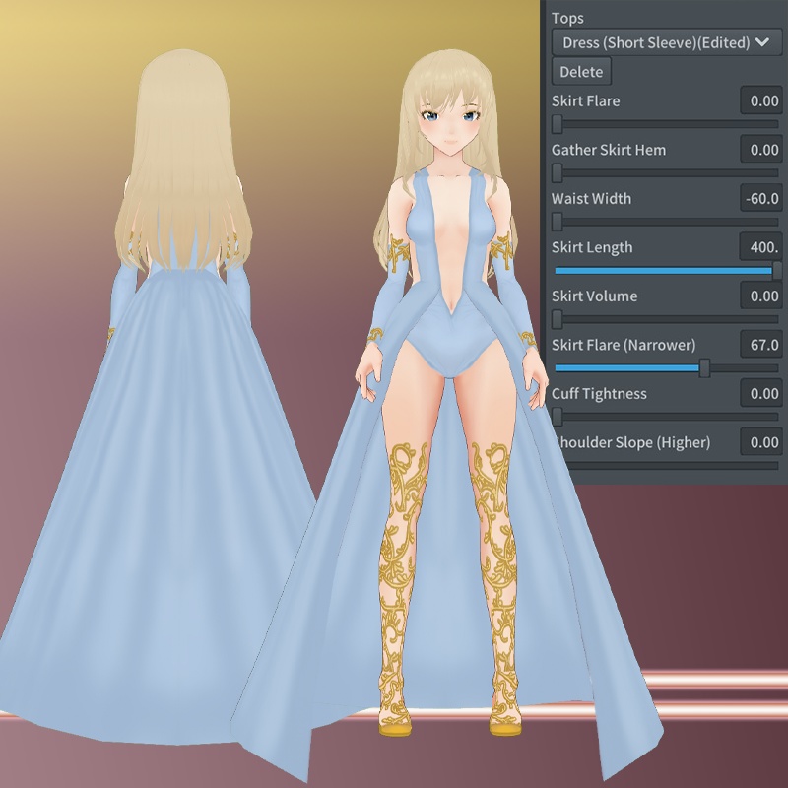Click the Skirt Volume value field
788x788 pixels.
[x=761, y=295]
